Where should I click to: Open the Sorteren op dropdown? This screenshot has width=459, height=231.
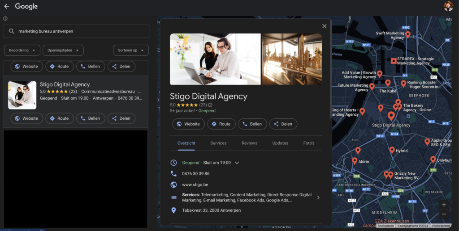point(131,50)
